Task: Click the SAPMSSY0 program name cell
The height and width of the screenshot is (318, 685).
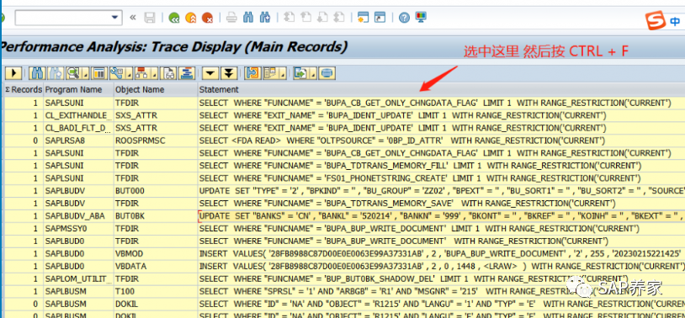Action: (78, 229)
